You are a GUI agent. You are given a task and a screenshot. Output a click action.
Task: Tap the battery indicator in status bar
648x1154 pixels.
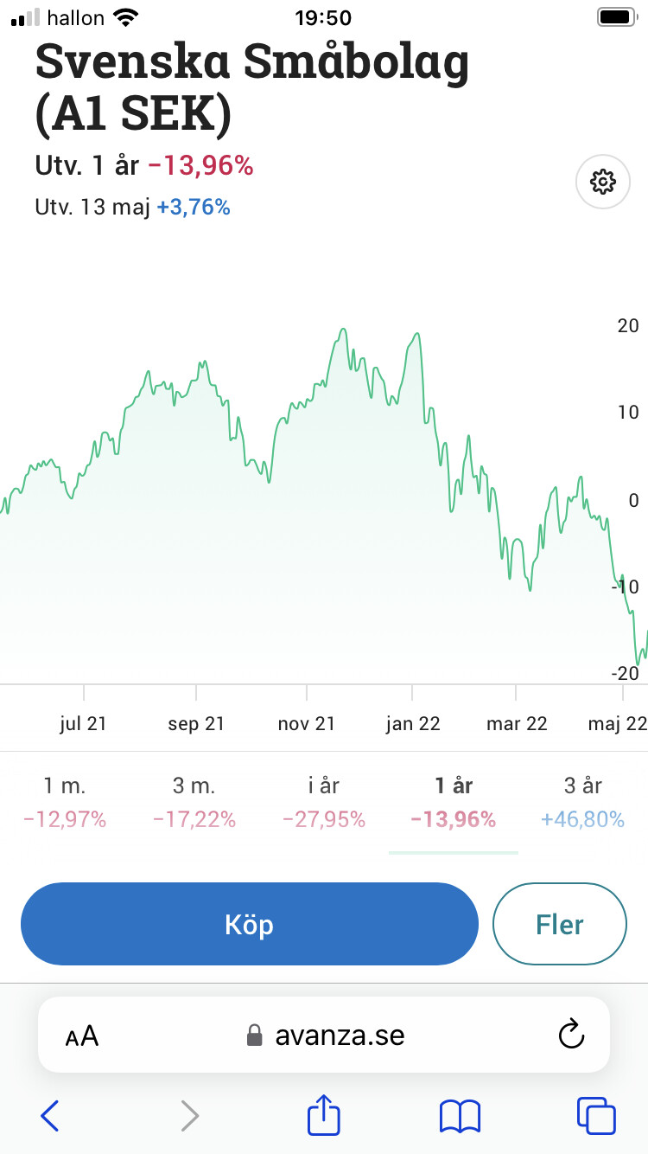pos(617,17)
